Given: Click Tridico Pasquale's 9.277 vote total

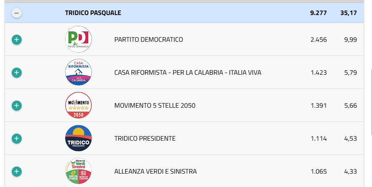Looking at the screenshot, I should click(x=319, y=13).
